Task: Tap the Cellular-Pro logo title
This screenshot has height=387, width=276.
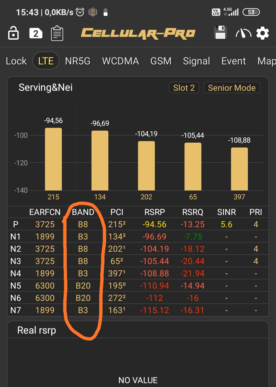Action: (138, 33)
